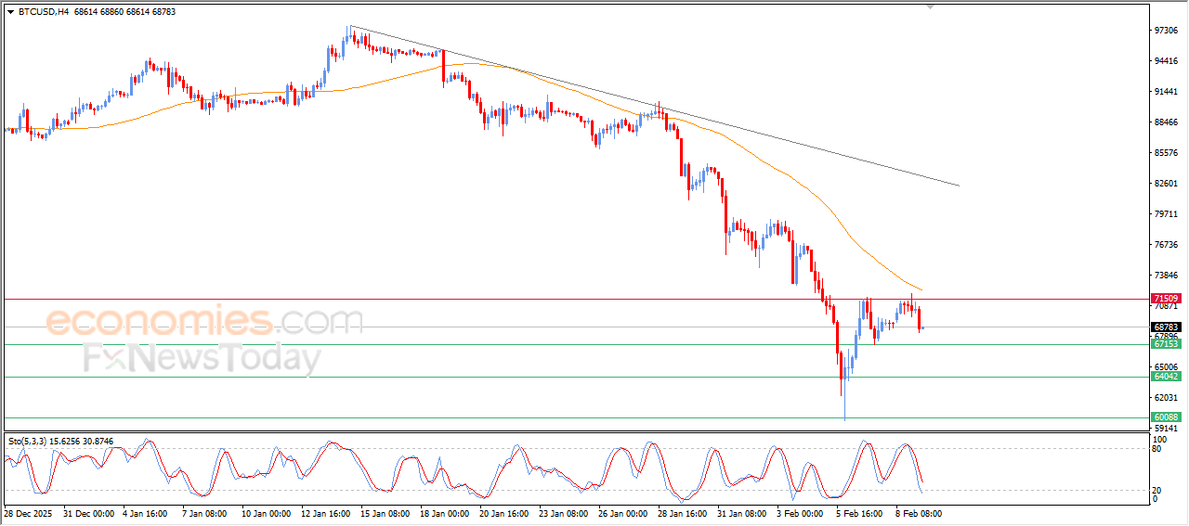
Task: Click the 15 Jan 08:00 date label
Action: (x=385, y=512)
